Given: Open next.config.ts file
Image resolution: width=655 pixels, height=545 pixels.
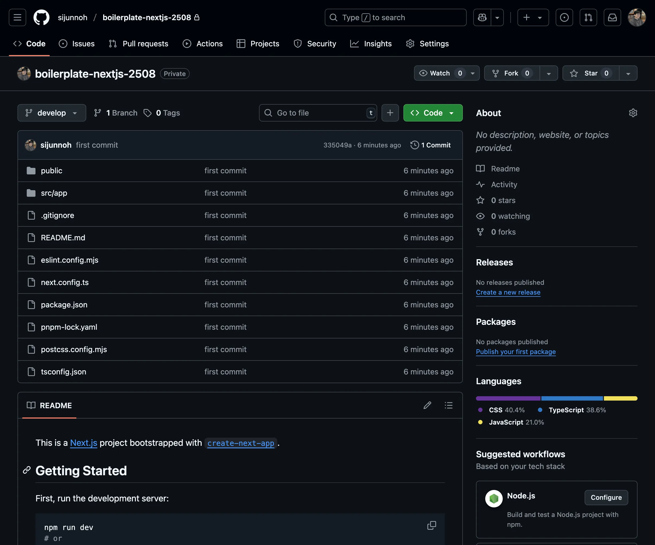Looking at the screenshot, I should click(65, 283).
